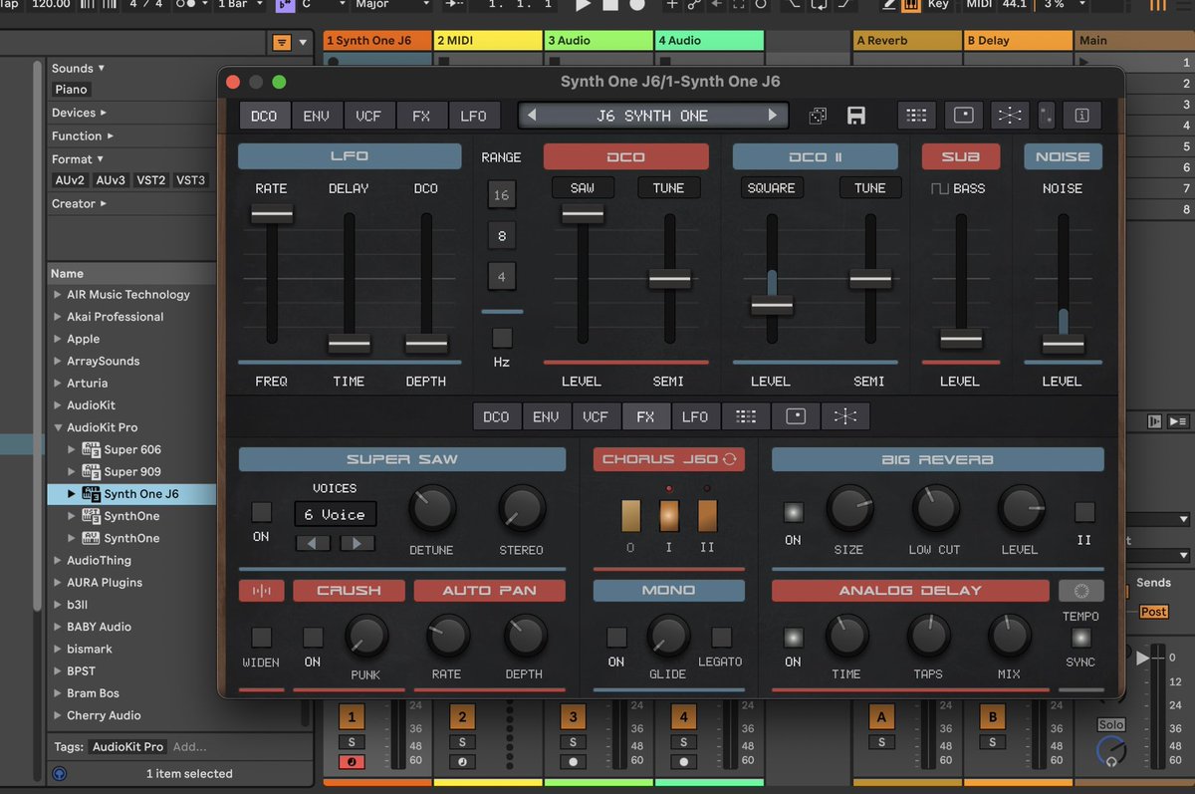Screen dimensions: 1195x794
Task: Toggle the computer MIDI keyboard icon
Action: [x=911, y=5]
